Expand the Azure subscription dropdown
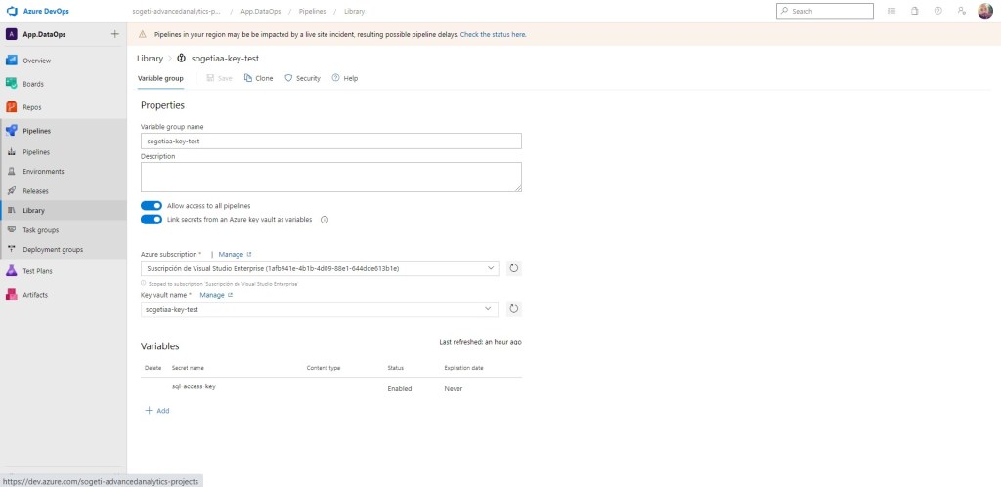Screen dimensions: 1001x487 click(x=488, y=267)
